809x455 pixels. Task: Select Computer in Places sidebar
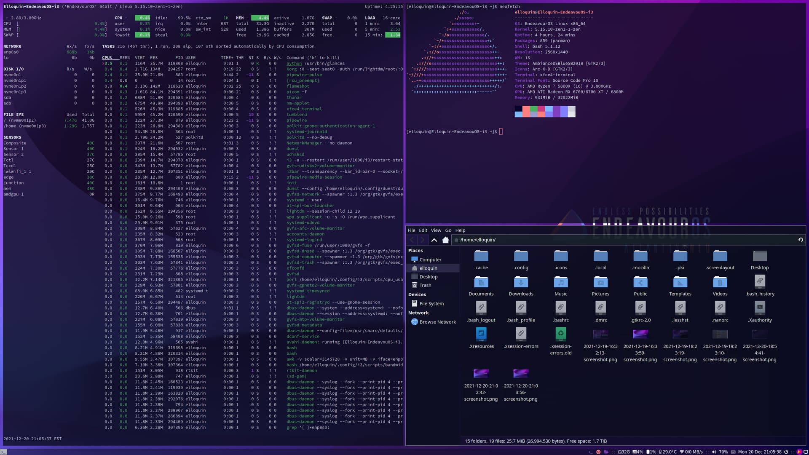click(x=433, y=260)
